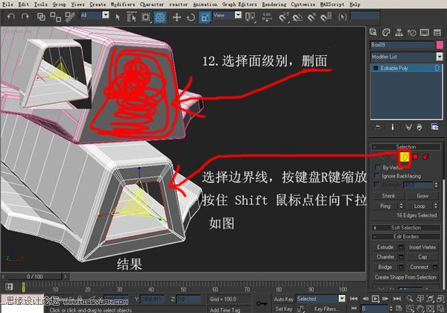Open the Hierarchy command panel tab
This screenshot has width=447, height=313.
(x=399, y=33)
